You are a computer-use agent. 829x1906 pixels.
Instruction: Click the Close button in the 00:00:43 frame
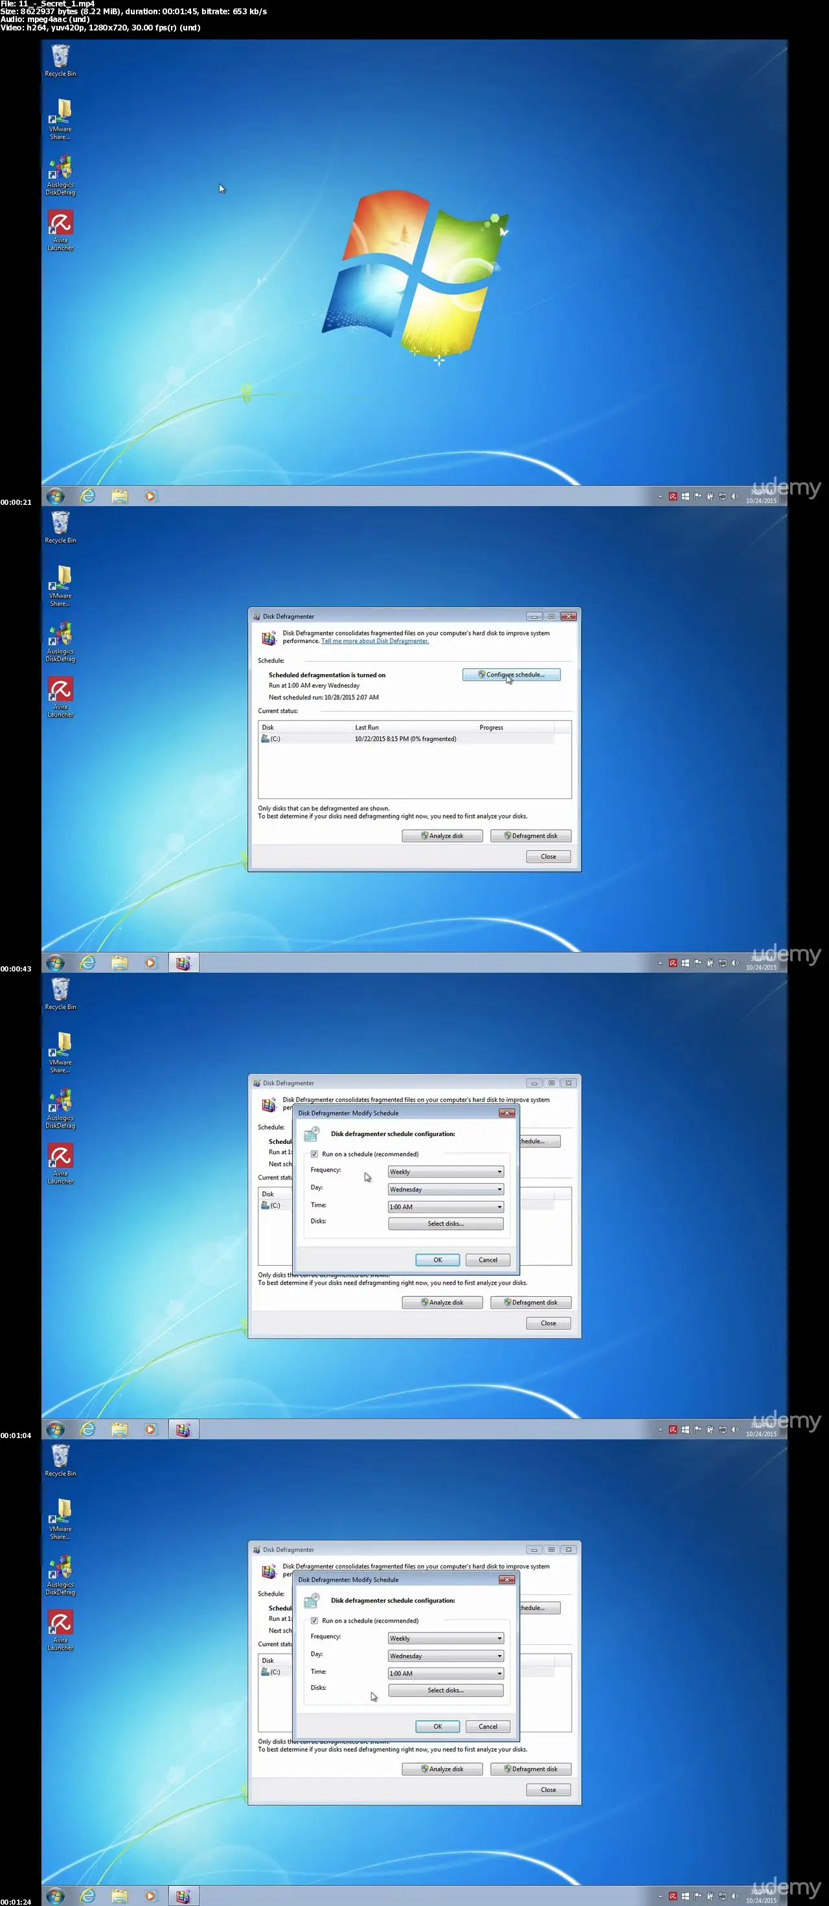(548, 857)
